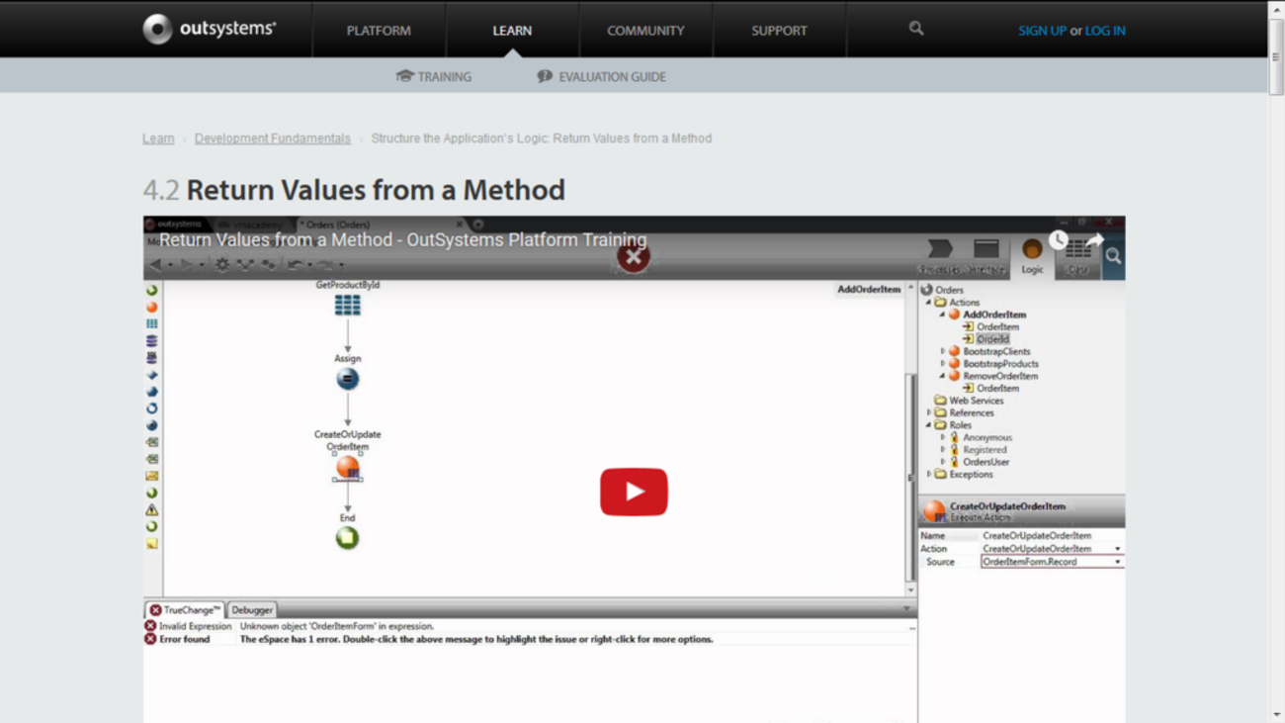1285x723 pixels.
Task: Open the Action property dropdown arrow
Action: 1118,549
